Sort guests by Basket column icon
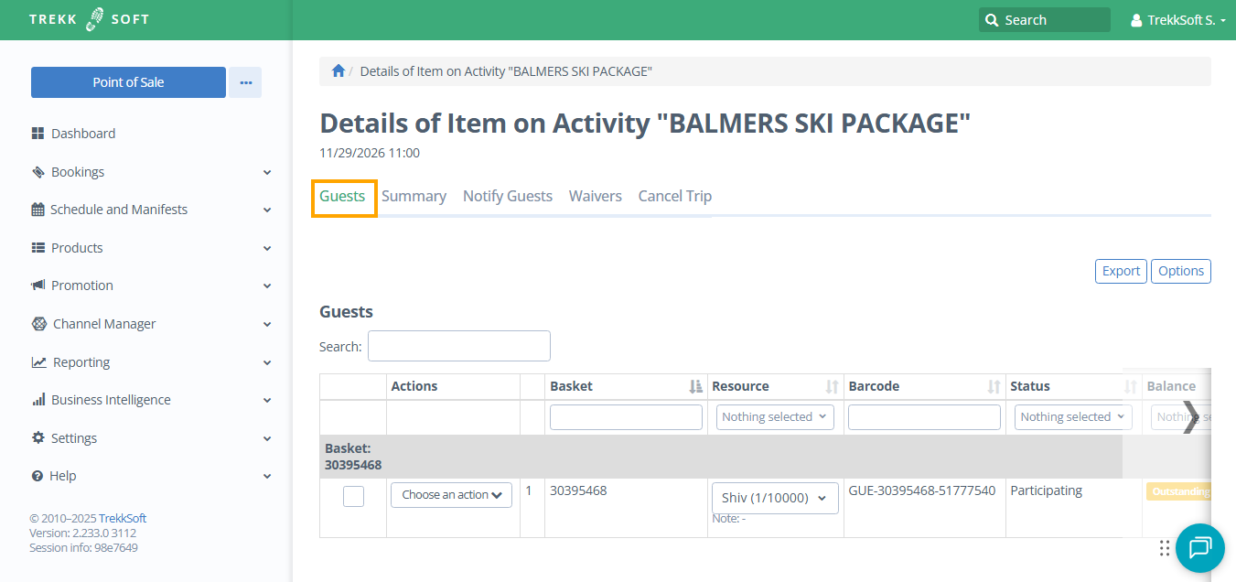Screen dimensions: 1236x582 tap(695, 387)
